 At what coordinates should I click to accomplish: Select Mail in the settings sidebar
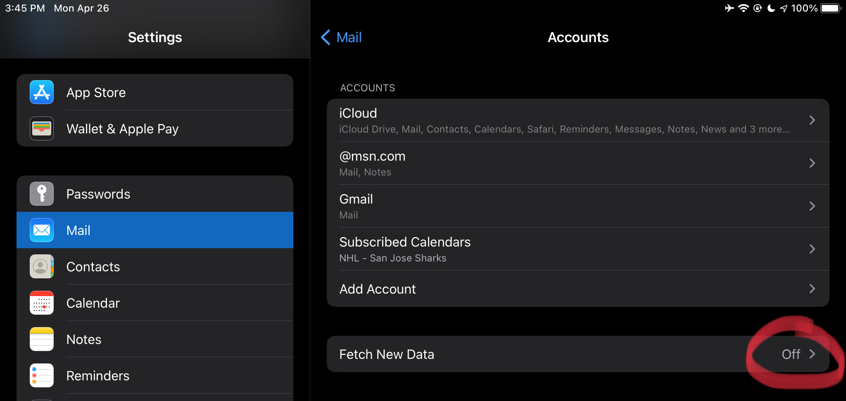[x=155, y=230]
